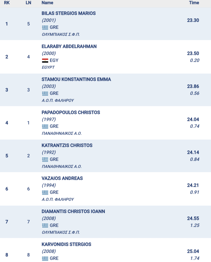Click the RK rank column header
This screenshot has height=262, width=211.
(x=7, y=3)
